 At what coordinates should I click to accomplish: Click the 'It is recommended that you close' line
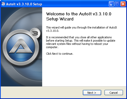(x=79, y=37)
